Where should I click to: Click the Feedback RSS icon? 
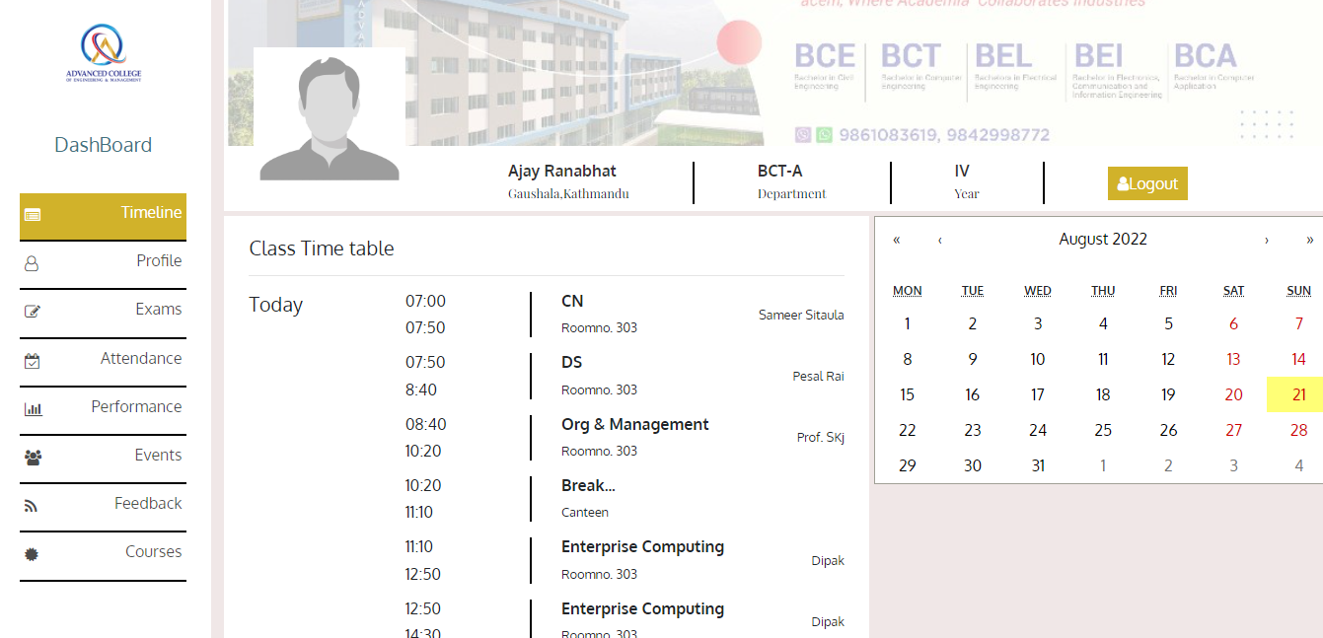tap(32, 506)
